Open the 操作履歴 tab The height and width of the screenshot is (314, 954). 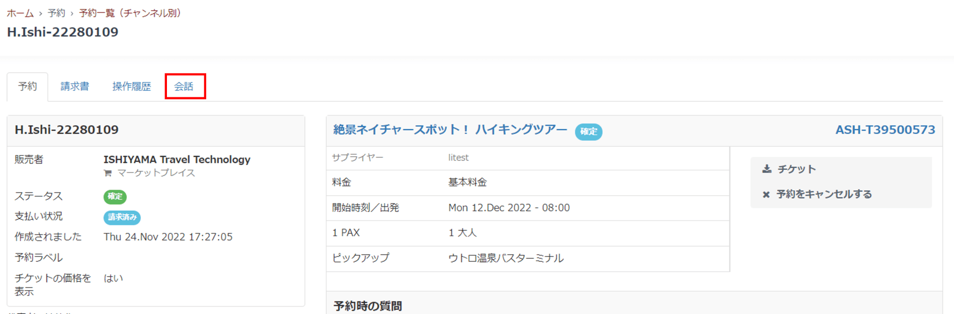132,86
